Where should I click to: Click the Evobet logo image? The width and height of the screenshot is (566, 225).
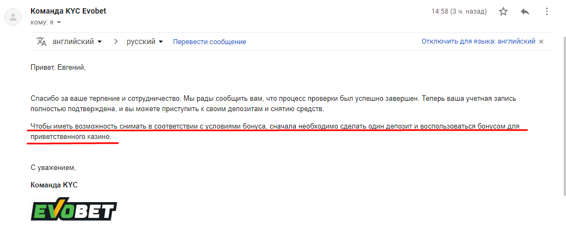pos(74,210)
